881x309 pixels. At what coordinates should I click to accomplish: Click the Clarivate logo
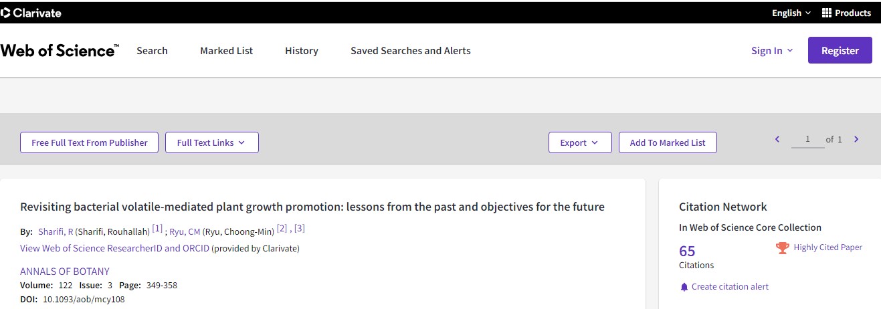(x=31, y=13)
